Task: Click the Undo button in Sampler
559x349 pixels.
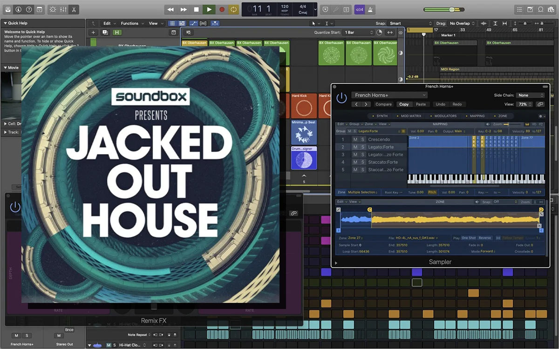Action: (440, 104)
